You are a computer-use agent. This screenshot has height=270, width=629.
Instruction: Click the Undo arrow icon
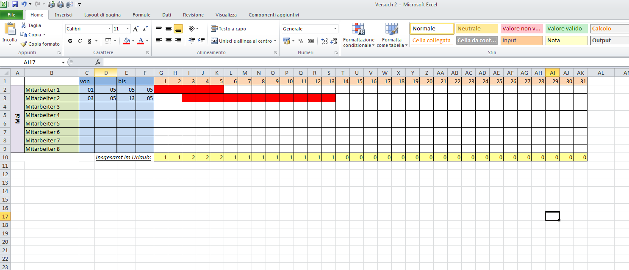click(x=24, y=5)
